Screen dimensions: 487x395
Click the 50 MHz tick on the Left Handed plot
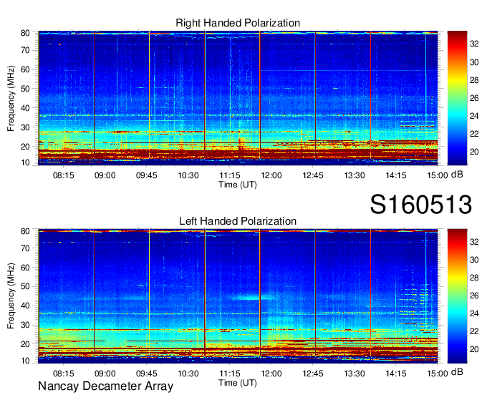25,286
